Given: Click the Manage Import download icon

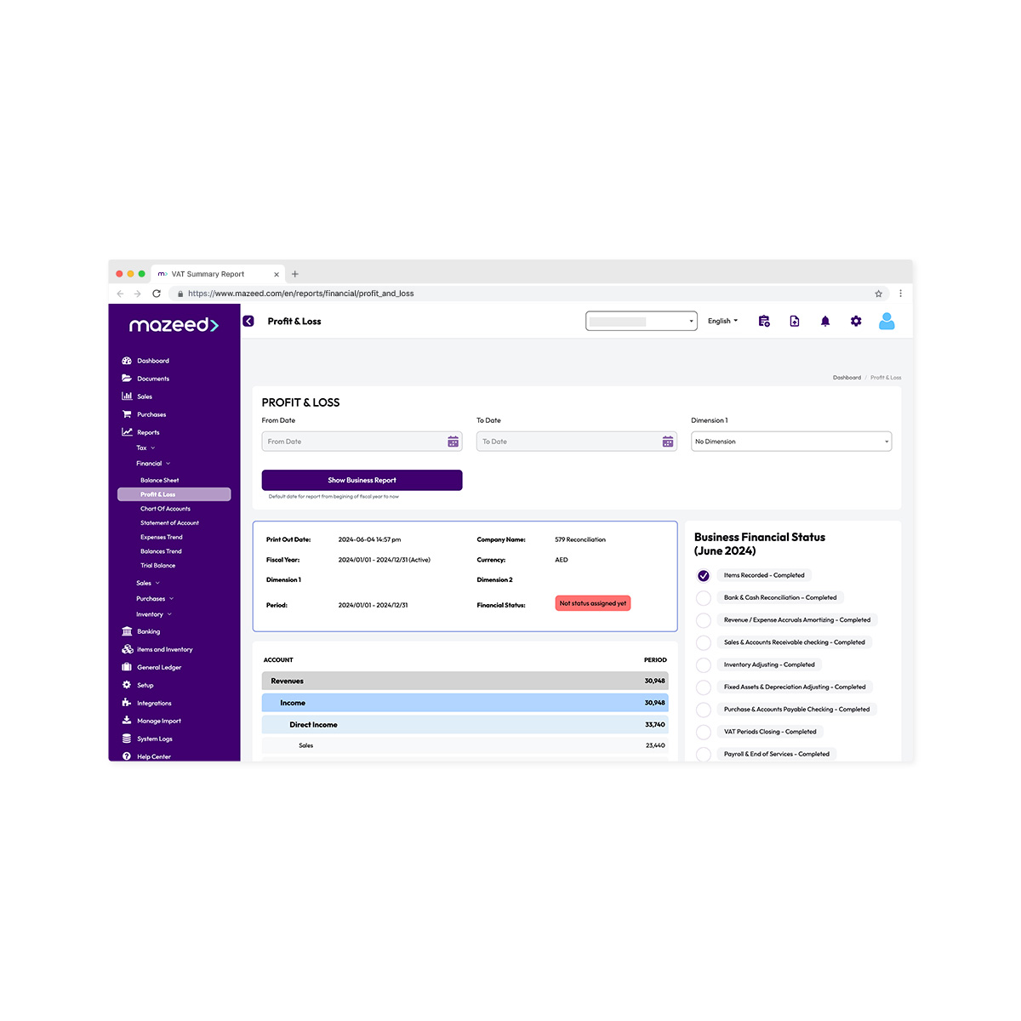Looking at the screenshot, I should click(x=127, y=721).
